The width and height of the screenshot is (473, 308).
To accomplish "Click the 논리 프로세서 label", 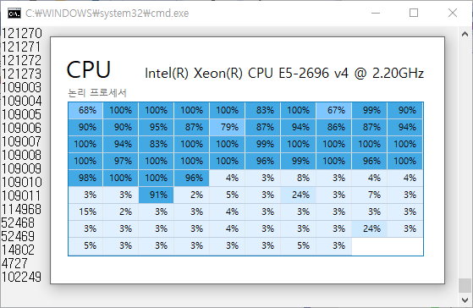I will [x=97, y=92].
